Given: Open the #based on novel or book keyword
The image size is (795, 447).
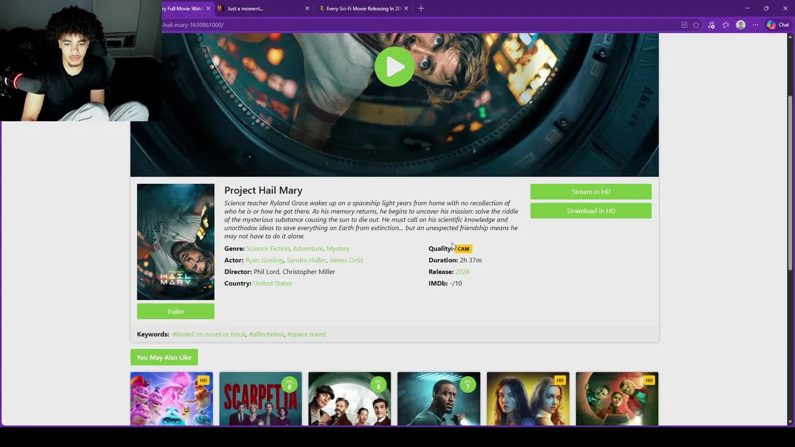Looking at the screenshot, I should point(209,334).
